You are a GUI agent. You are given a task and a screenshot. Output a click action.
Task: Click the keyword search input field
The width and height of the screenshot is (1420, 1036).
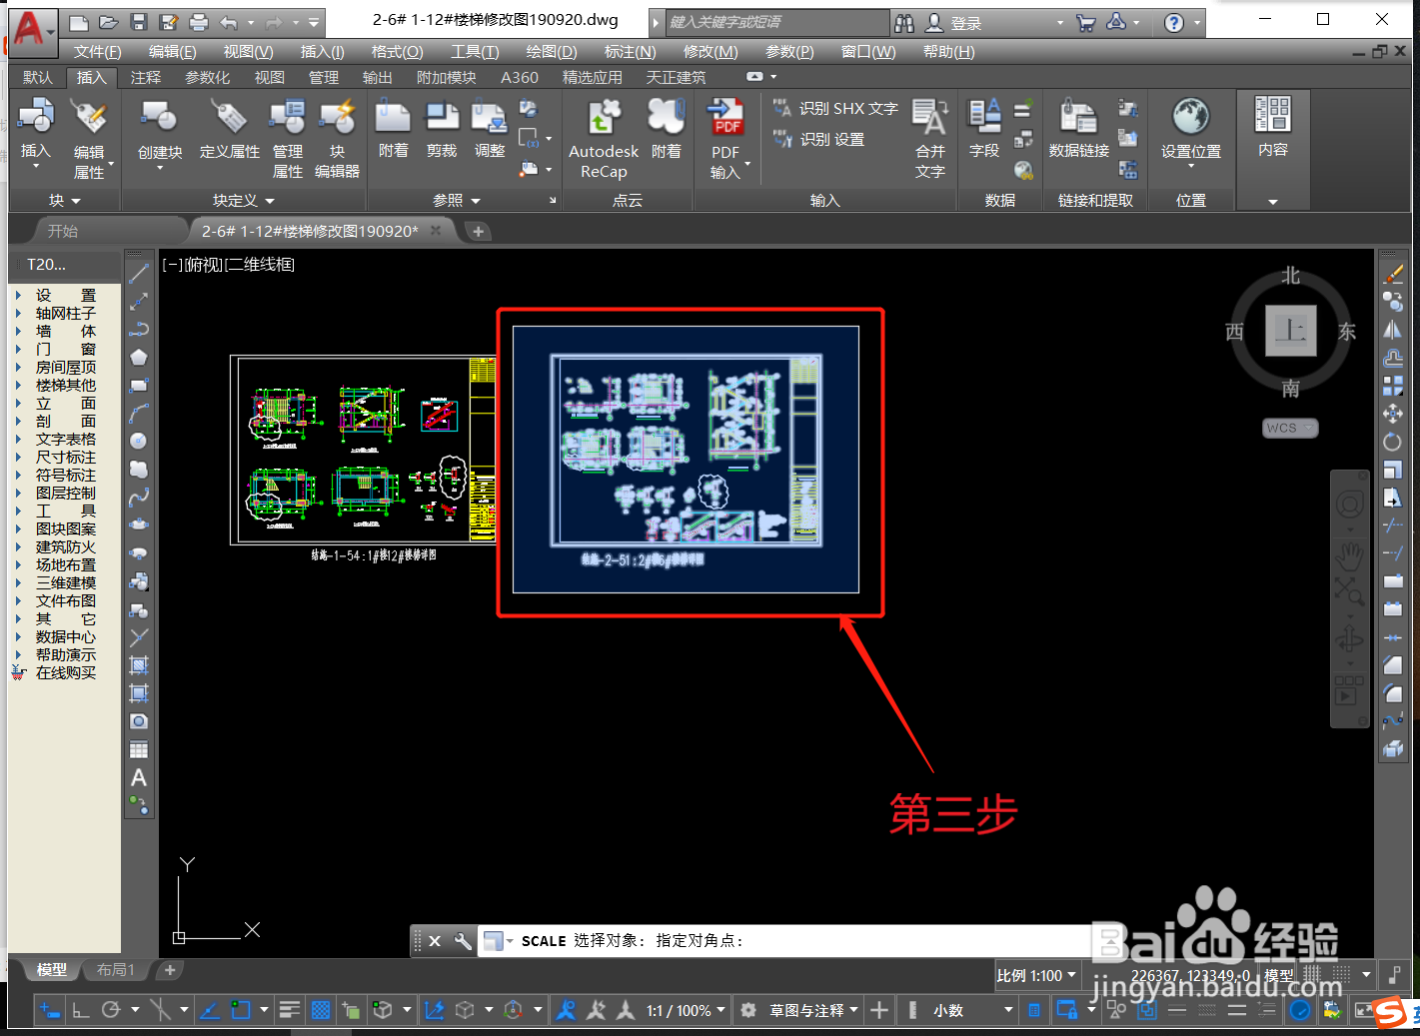click(x=774, y=22)
